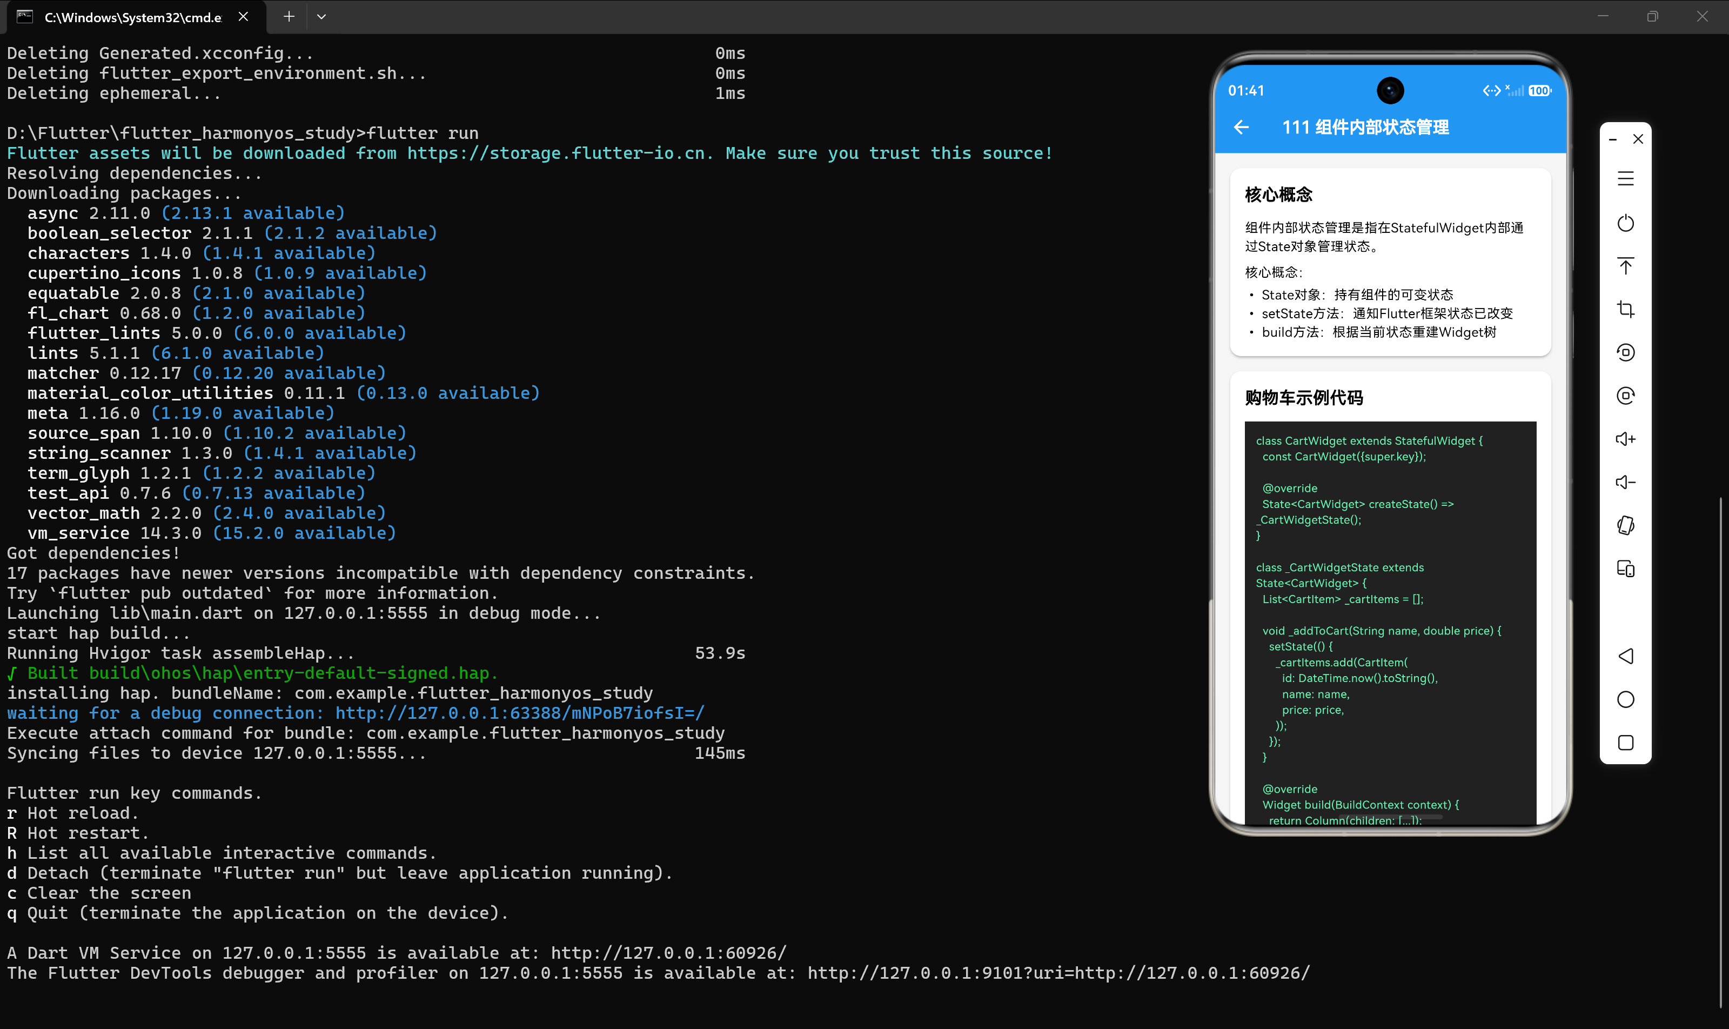
Task: Click the emulator power button icon
Action: pos(1626,223)
